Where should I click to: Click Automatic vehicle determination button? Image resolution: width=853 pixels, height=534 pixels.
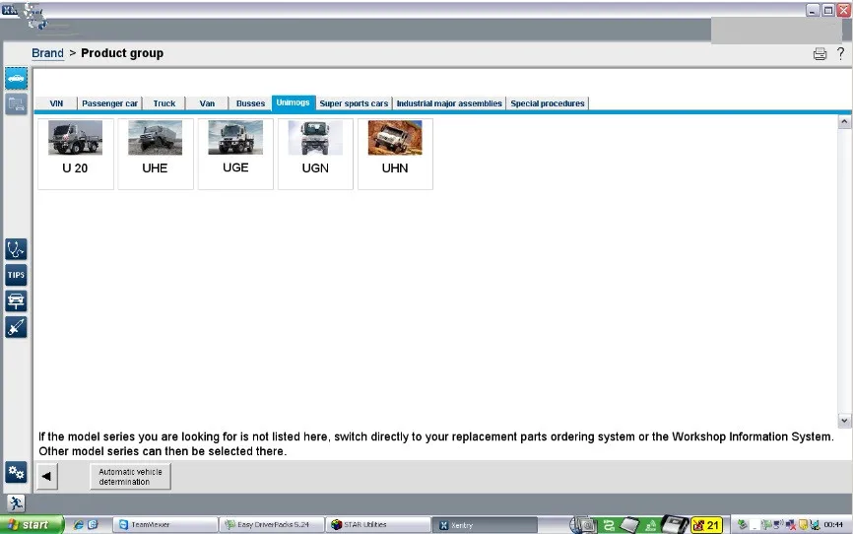pyautogui.click(x=130, y=476)
